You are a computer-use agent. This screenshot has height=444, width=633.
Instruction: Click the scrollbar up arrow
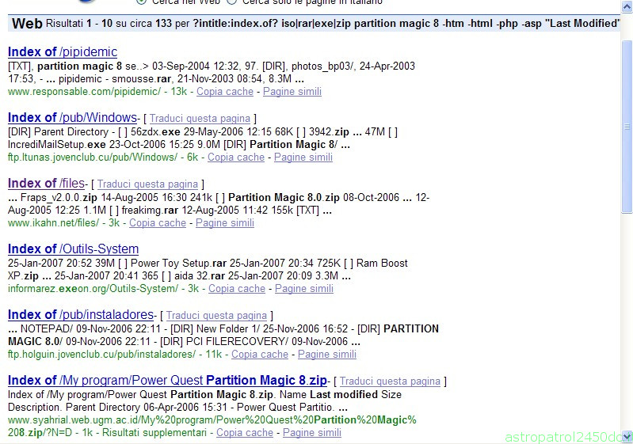[627, 6]
